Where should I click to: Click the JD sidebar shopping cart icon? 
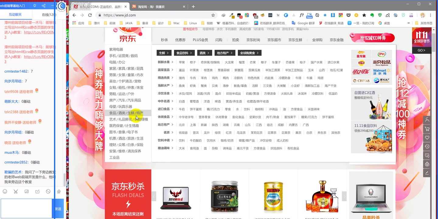(x=427, y=129)
